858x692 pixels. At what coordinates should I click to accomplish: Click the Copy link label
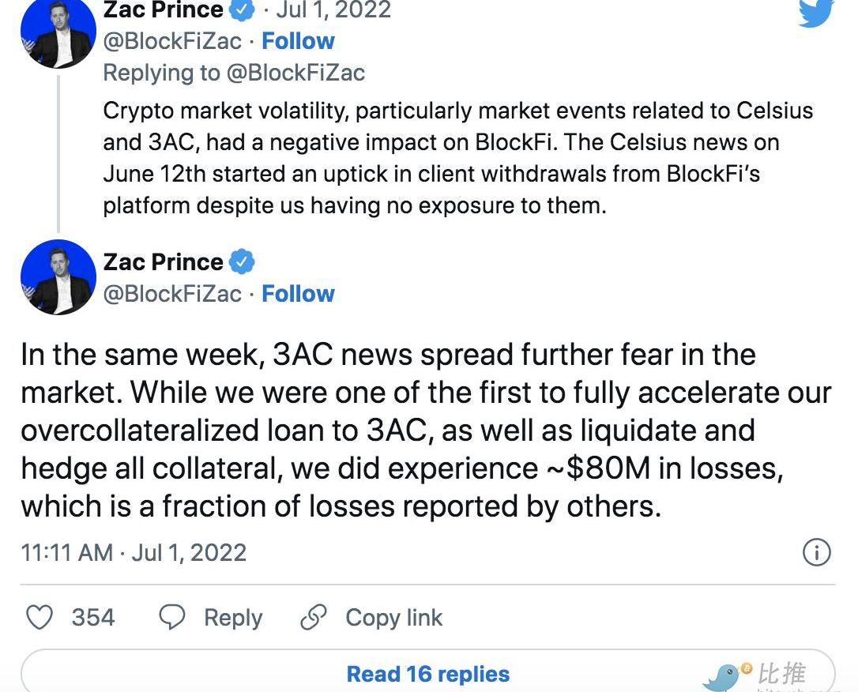click(394, 618)
